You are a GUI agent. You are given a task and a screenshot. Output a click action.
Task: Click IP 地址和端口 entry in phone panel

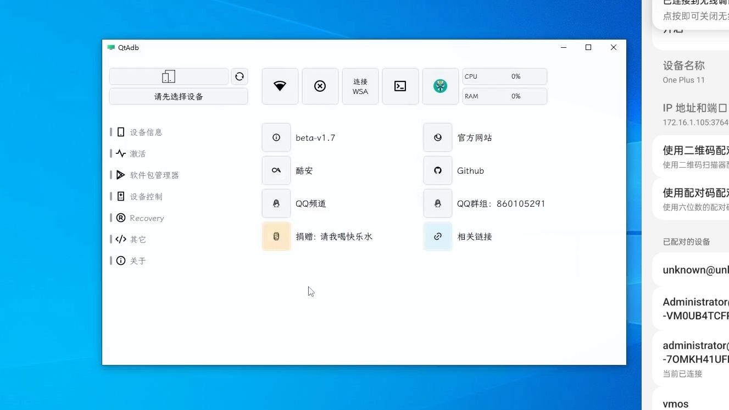691,114
